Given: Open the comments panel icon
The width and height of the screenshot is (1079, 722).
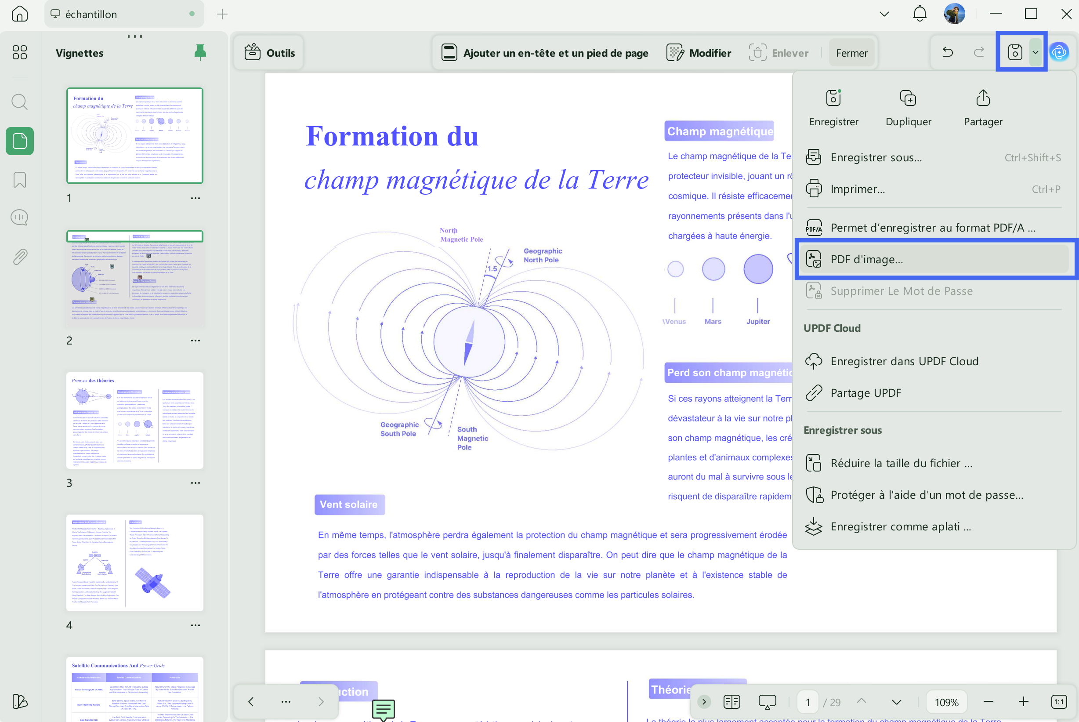Looking at the screenshot, I should 19,218.
